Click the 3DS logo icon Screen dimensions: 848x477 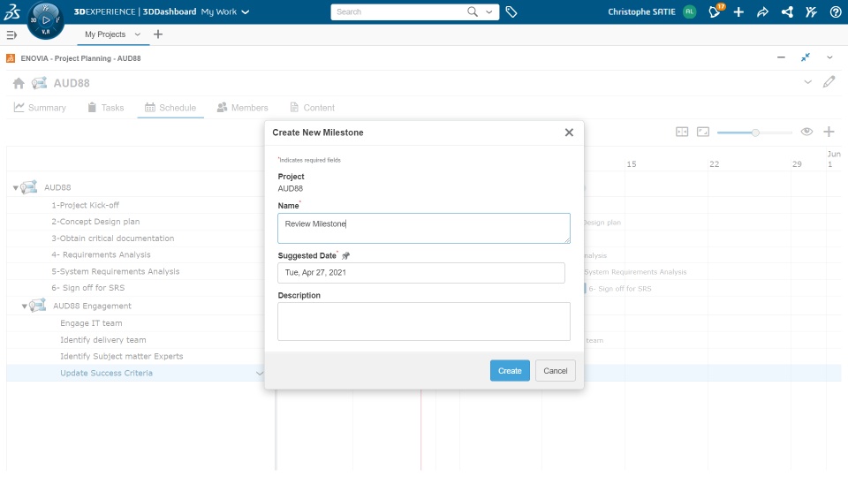[x=11, y=11]
